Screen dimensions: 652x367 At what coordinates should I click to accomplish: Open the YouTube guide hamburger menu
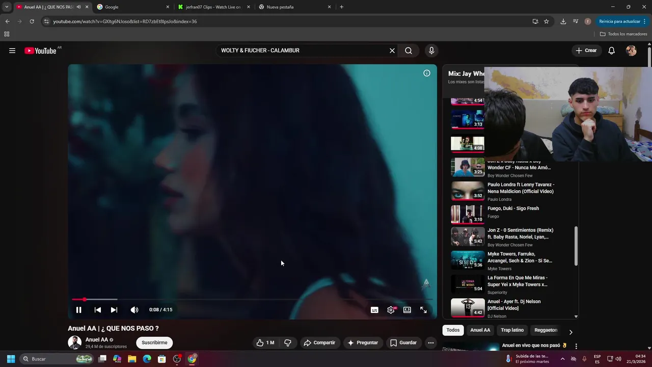pos(12,50)
